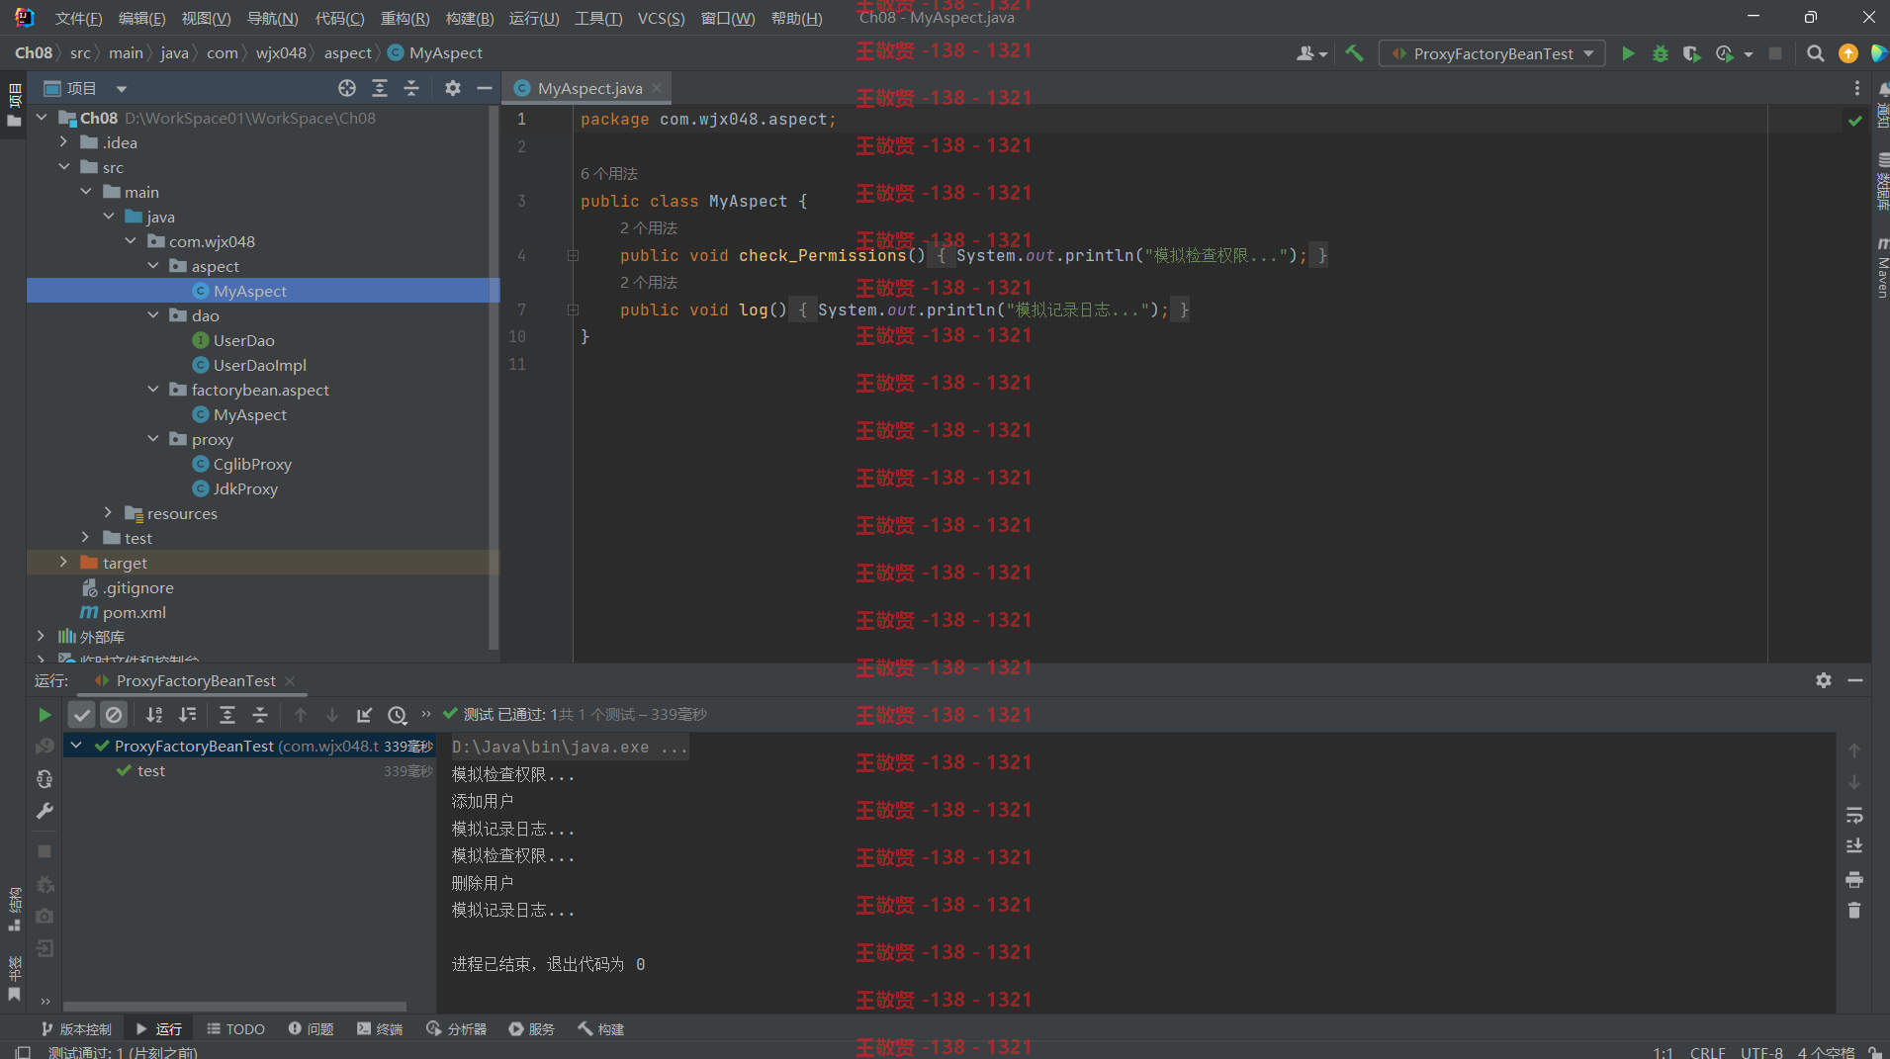Select CglibProxy class
The image size is (1890, 1059).
click(x=252, y=464)
